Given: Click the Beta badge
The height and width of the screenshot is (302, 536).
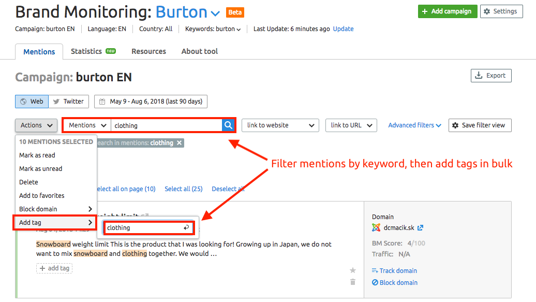Looking at the screenshot, I should click(235, 12).
